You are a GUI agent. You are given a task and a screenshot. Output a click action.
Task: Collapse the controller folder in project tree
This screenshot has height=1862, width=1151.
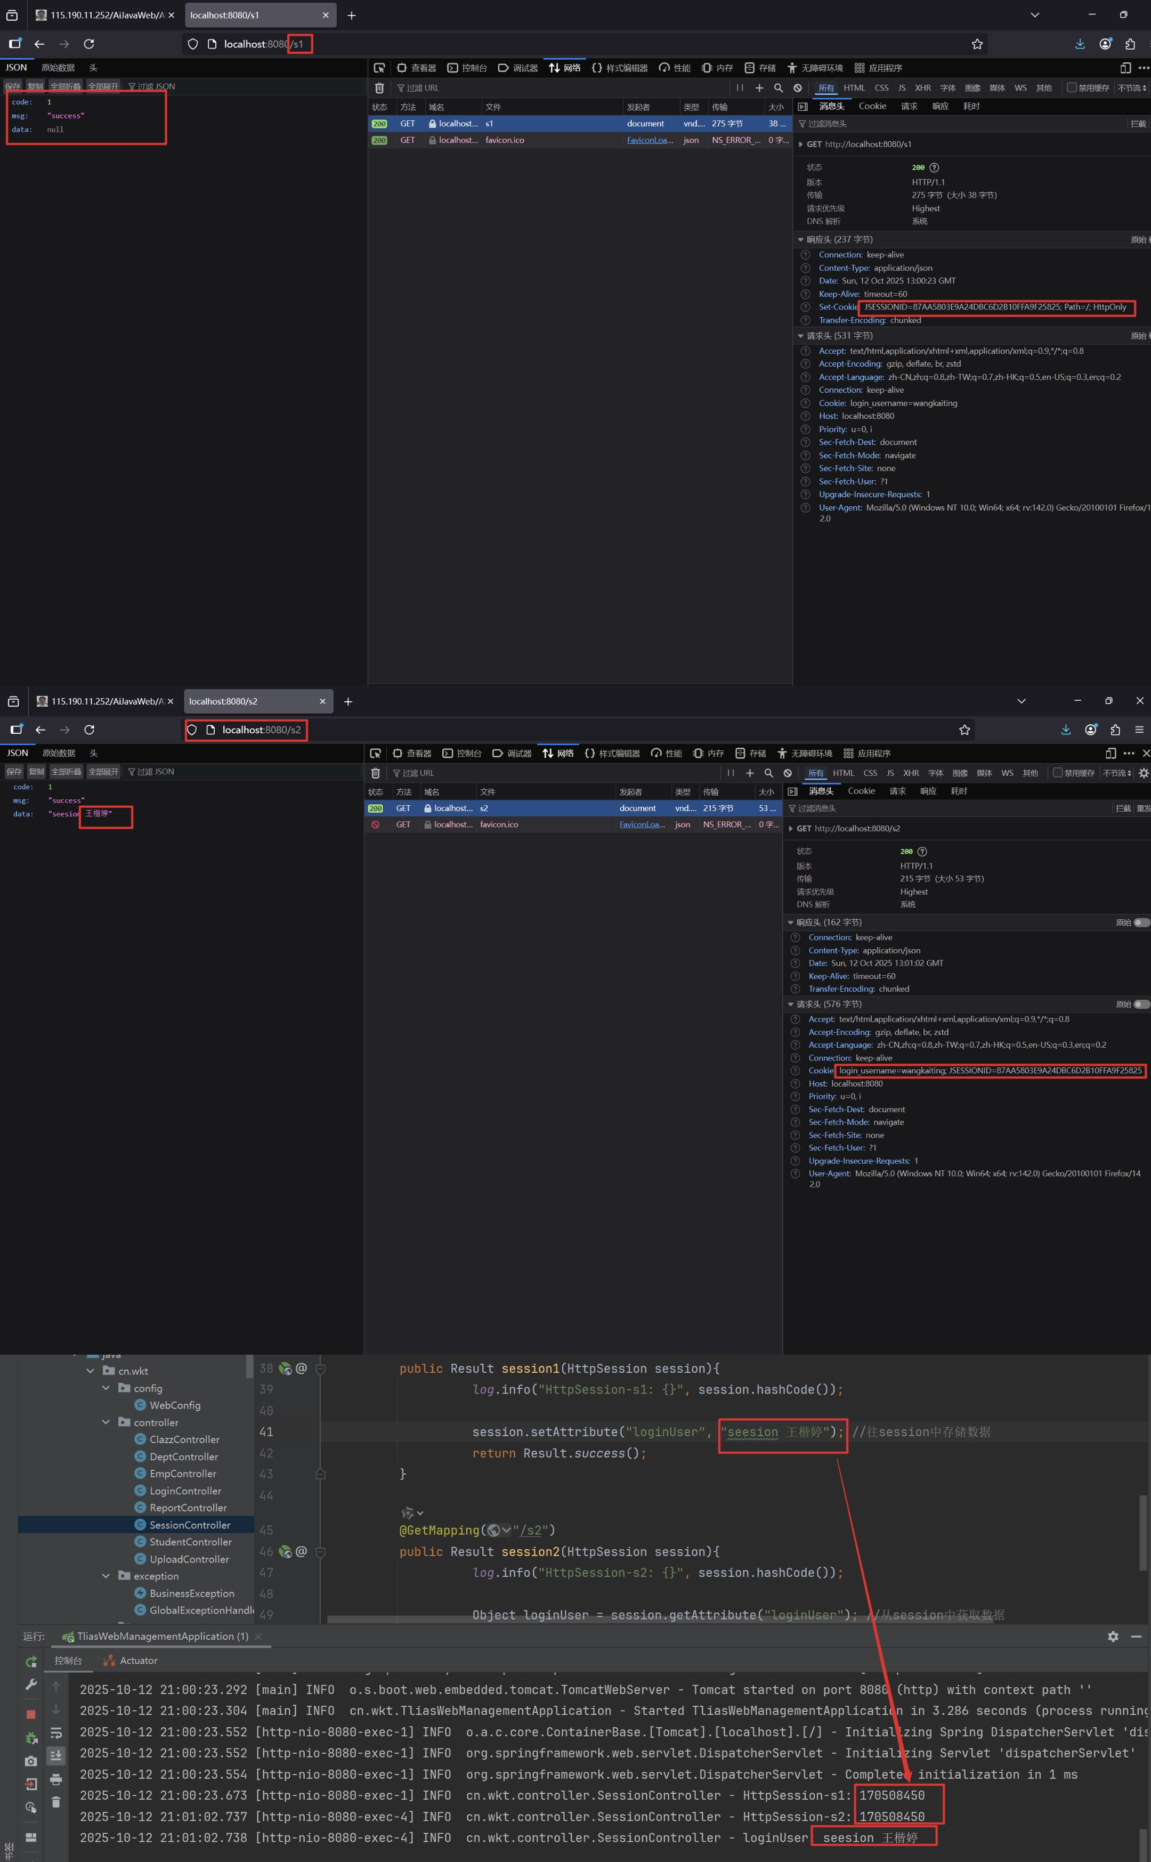[x=106, y=1422]
